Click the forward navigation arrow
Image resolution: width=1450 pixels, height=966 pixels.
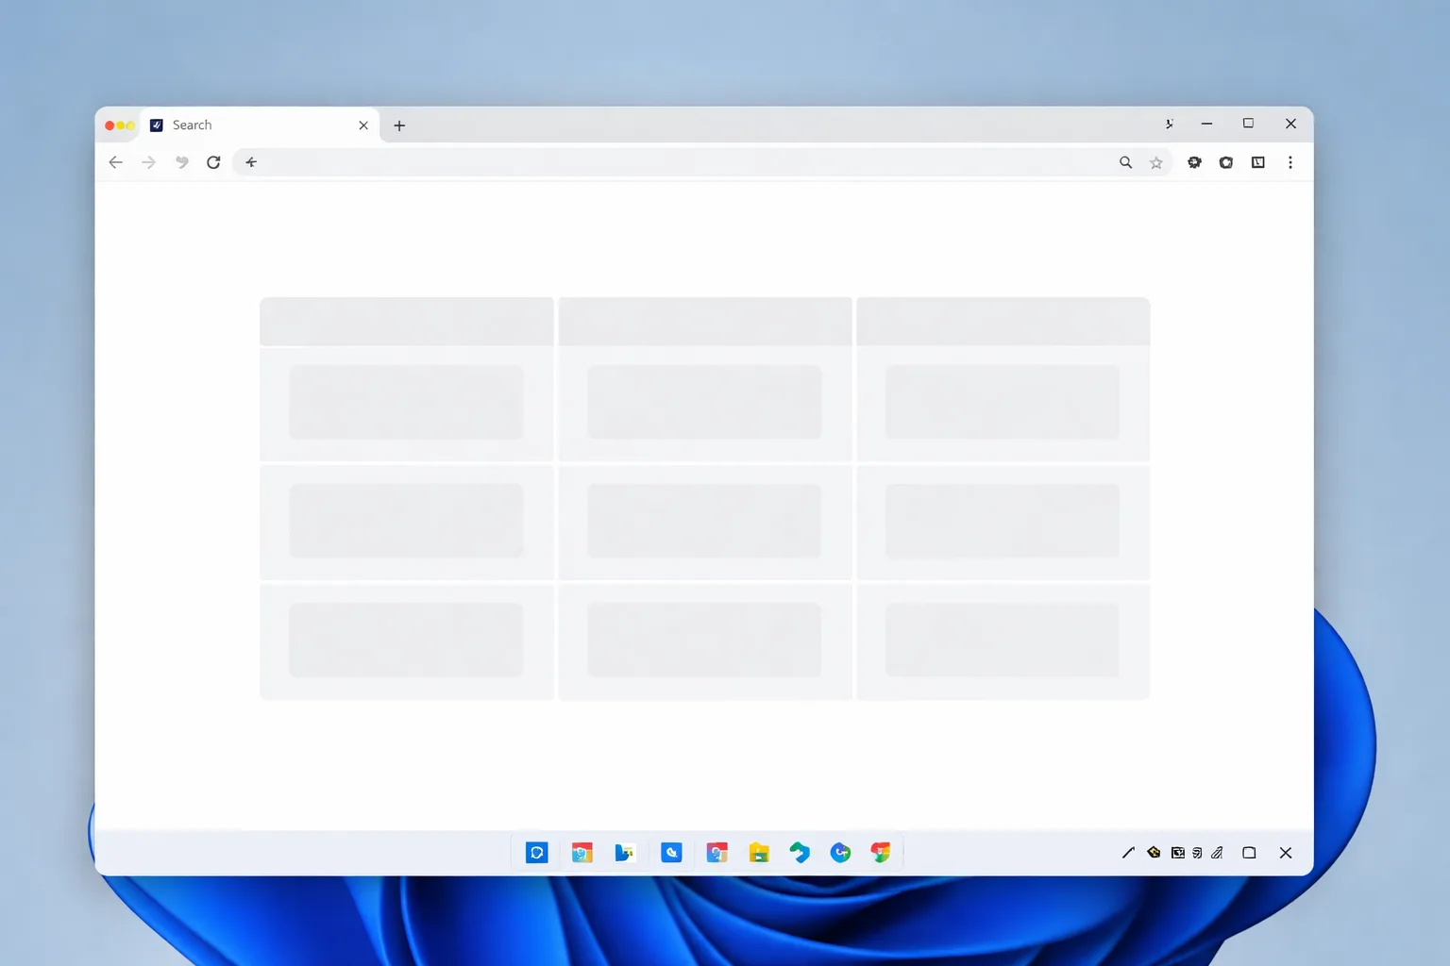click(x=148, y=162)
